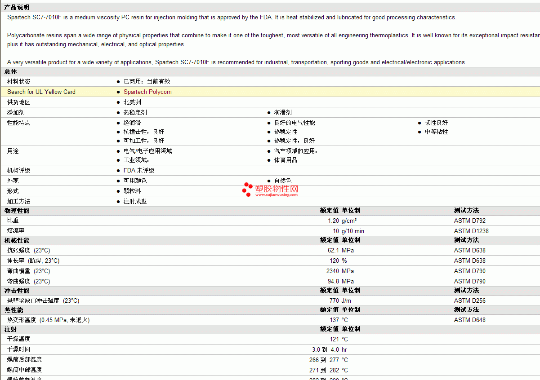Click the 热变形温度 (0.45 MPa, 未退火) label
Viewport: 540px width, 380px height.
49,320
